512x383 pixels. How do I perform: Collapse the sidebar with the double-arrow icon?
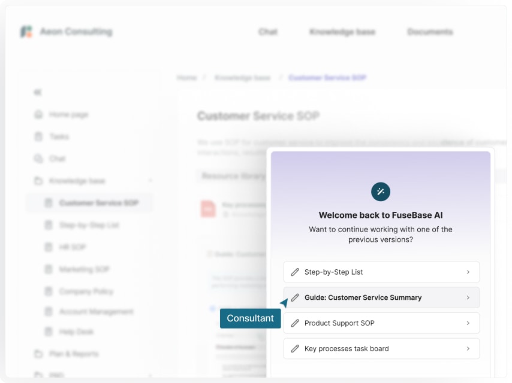(x=38, y=92)
